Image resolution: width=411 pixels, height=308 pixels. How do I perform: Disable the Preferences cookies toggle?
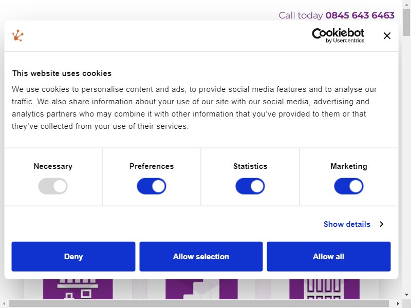[x=152, y=186]
